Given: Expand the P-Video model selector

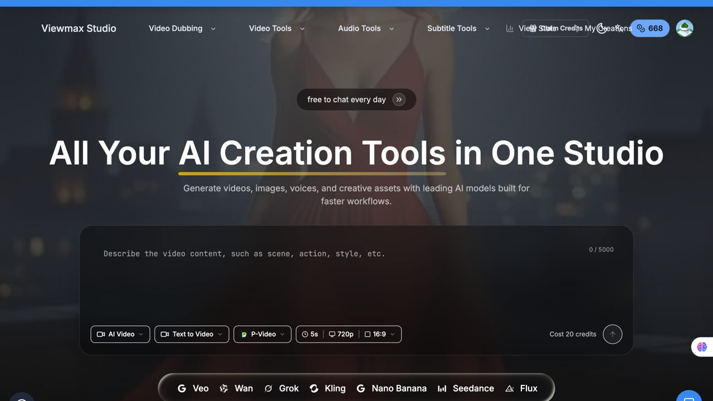Looking at the screenshot, I should click(262, 334).
